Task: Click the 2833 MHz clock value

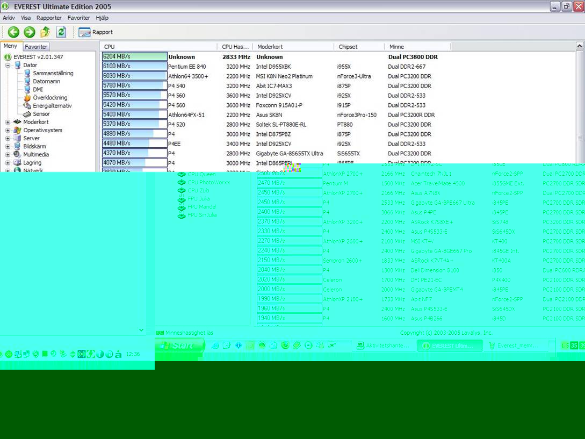Action: tap(236, 57)
